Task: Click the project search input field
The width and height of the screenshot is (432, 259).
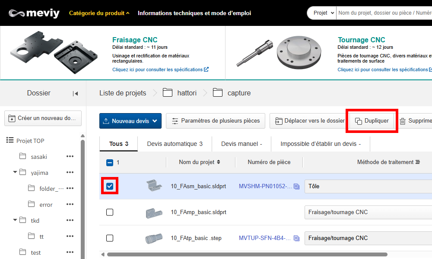Action: 384,13
